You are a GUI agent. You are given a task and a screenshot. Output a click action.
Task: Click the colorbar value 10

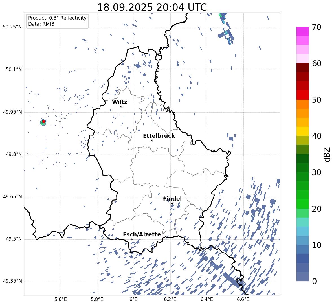(317, 245)
